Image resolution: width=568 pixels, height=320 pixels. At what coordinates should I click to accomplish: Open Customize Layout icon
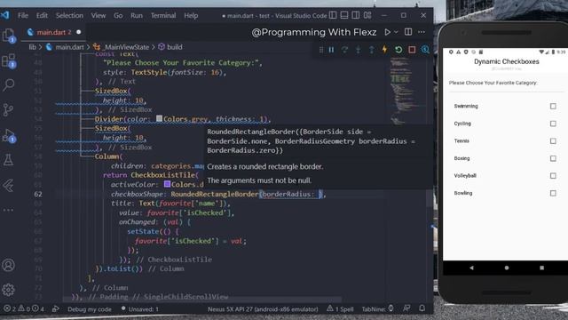(x=367, y=15)
